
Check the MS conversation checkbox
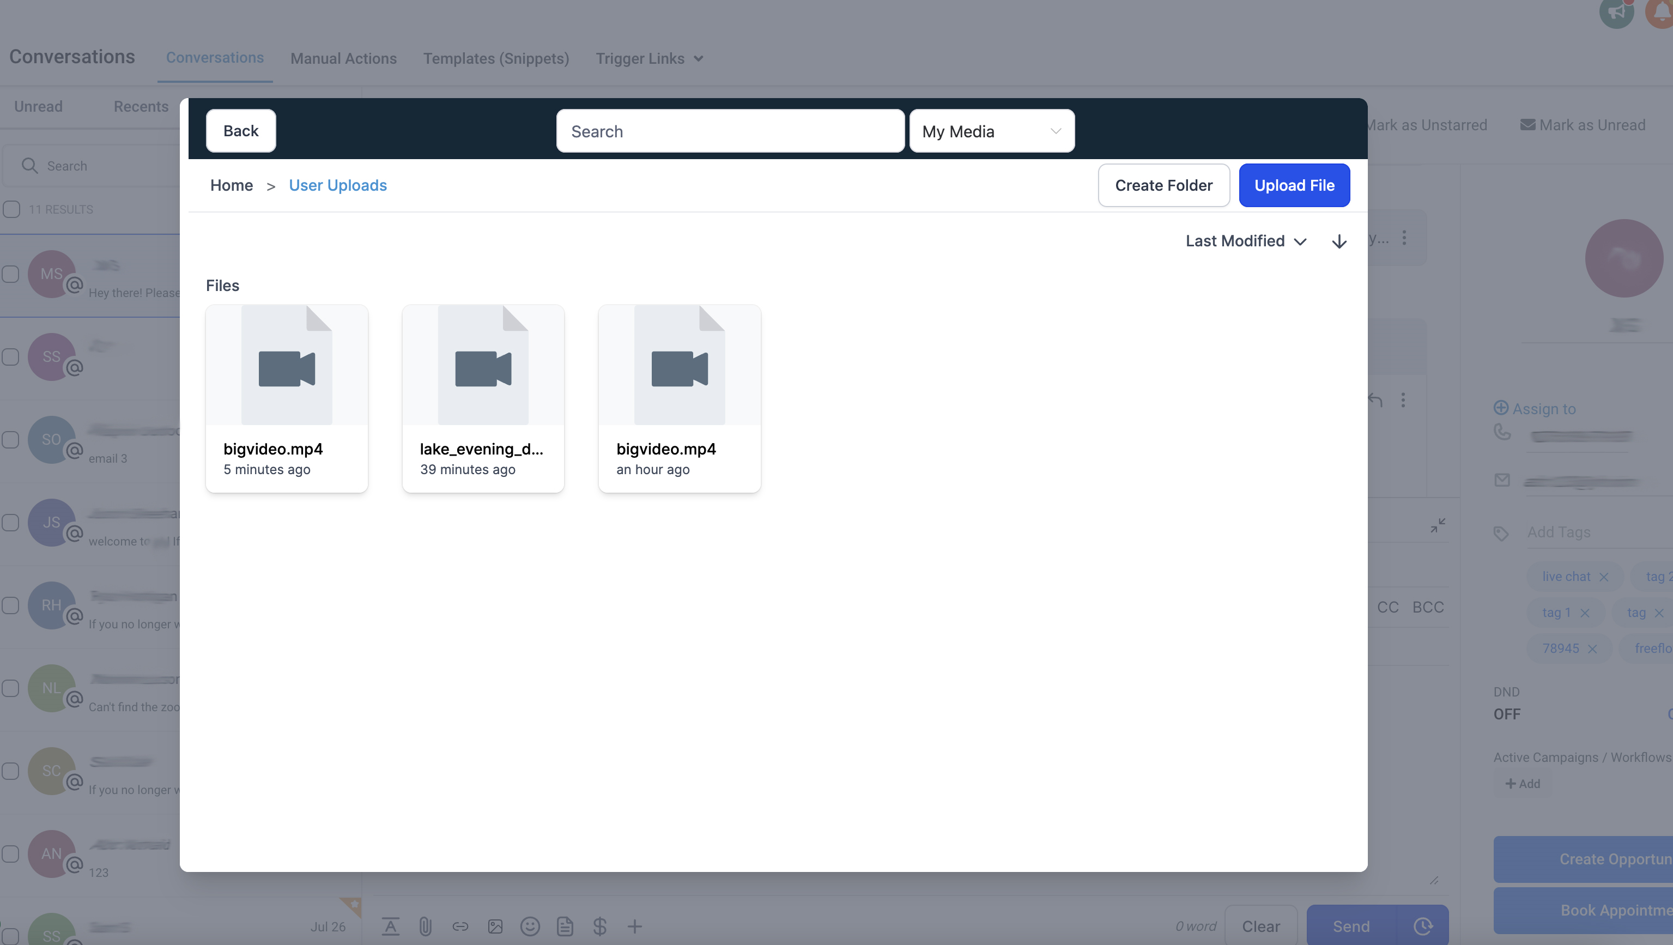click(11, 274)
